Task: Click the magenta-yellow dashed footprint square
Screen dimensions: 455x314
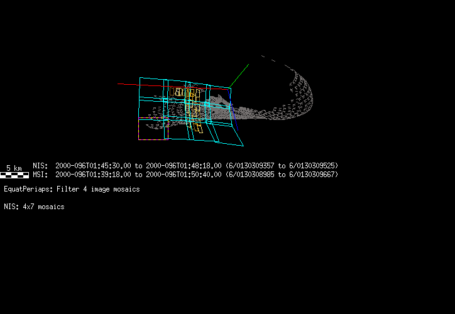Action: pos(153,130)
